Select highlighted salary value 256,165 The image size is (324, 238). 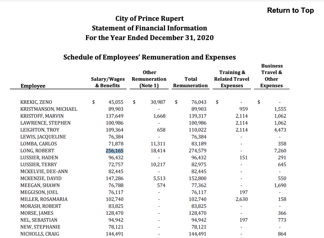pos(115,151)
